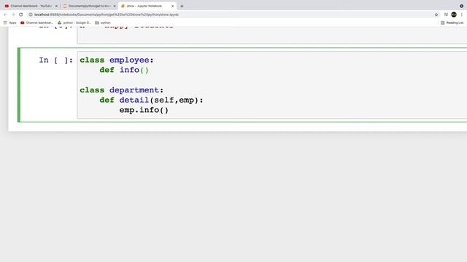Click the partially visible cell above the active cell
The width and height of the screenshot is (467, 262).
271,35
